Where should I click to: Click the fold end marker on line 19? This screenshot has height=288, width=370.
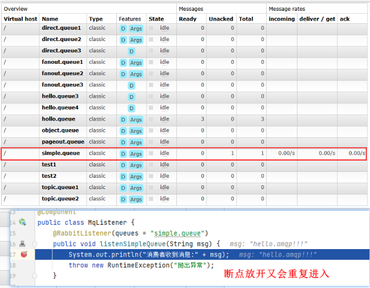click(x=34, y=276)
